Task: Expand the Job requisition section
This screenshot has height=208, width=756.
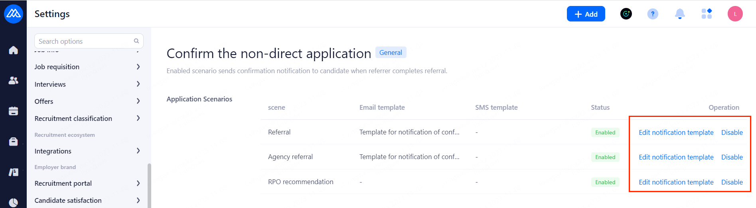Action: pyautogui.click(x=87, y=67)
